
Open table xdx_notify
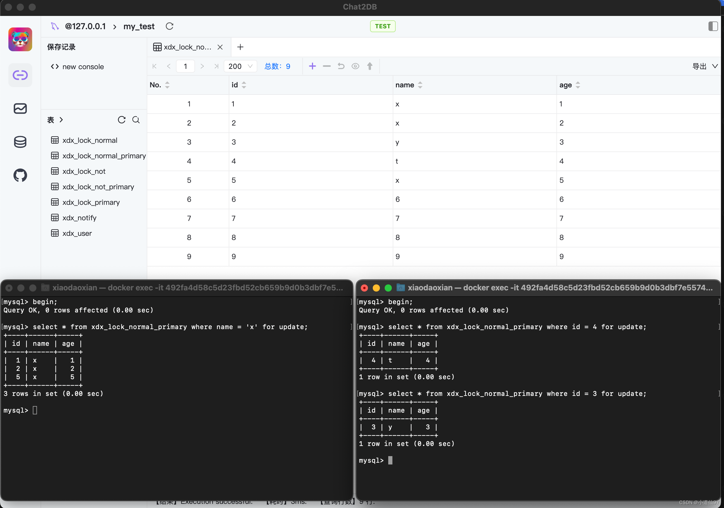coord(74,218)
